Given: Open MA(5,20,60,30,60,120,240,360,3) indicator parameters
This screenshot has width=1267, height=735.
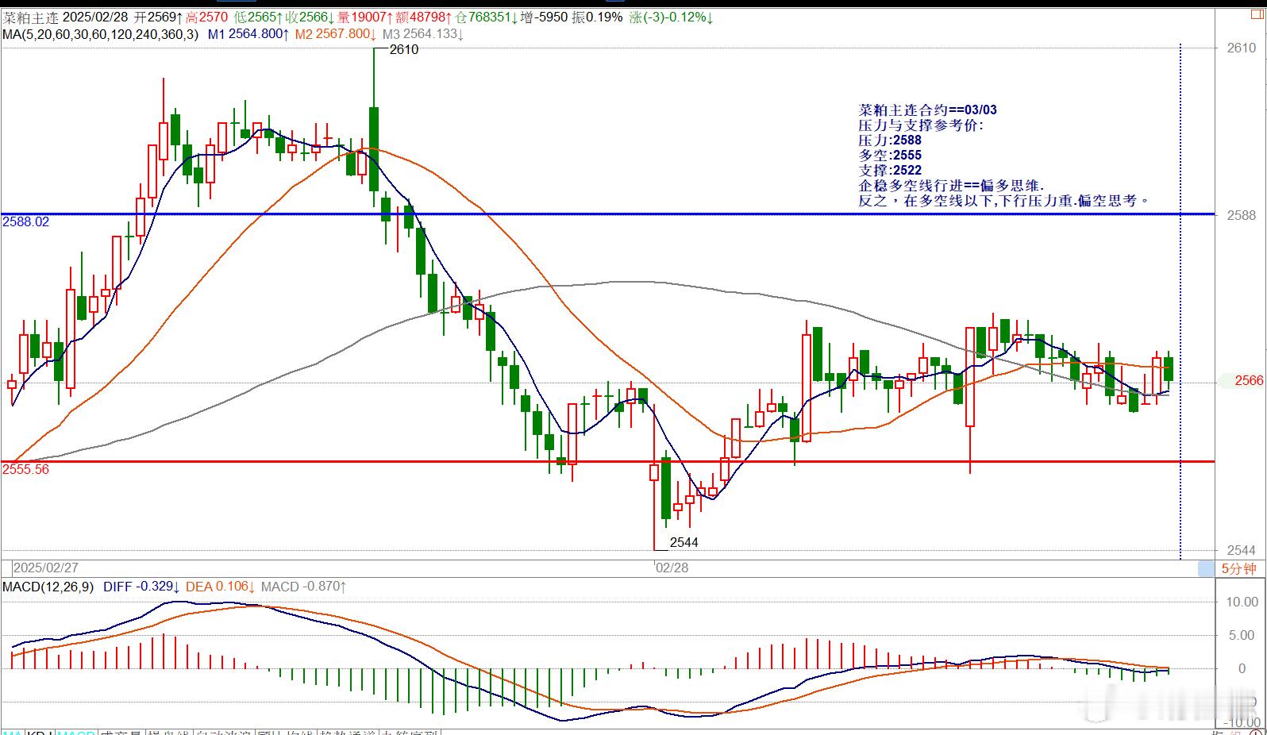Looking at the screenshot, I should click(101, 34).
